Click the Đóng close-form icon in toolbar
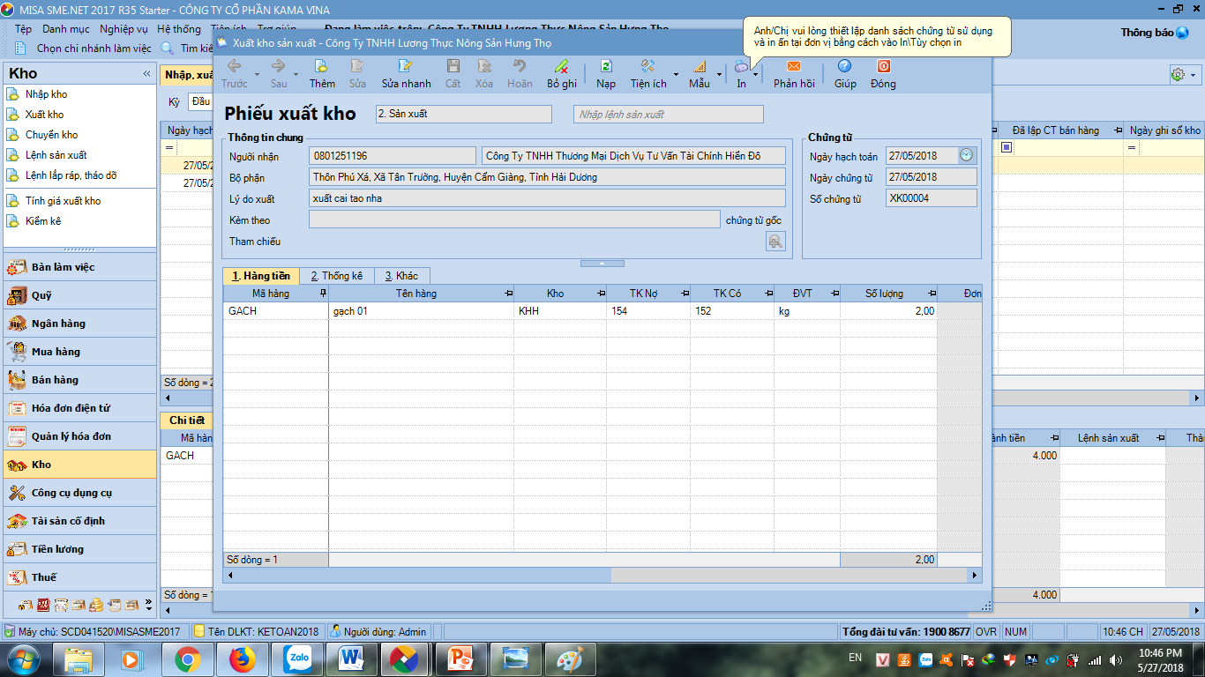The image size is (1205, 677). click(x=883, y=66)
